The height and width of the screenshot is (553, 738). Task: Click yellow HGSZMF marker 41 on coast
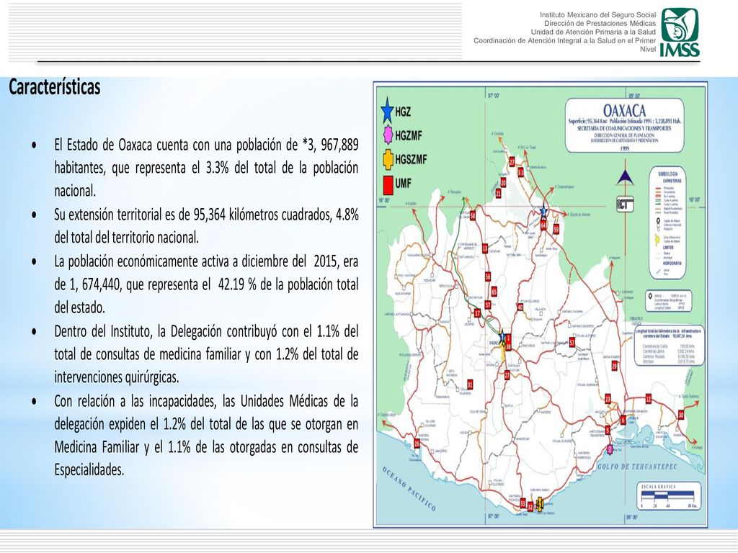[x=540, y=505]
